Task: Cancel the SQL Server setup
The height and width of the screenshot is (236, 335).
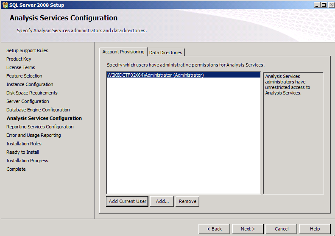Action: 282,229
